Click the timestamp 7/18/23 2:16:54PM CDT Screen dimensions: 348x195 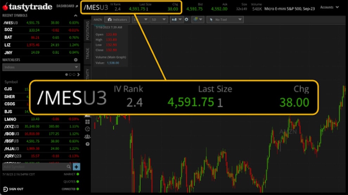click(19, 174)
